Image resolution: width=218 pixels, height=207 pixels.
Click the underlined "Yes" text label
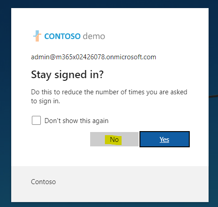[x=164, y=140]
